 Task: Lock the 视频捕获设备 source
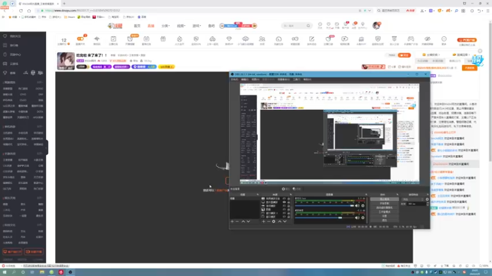[x=288, y=198]
